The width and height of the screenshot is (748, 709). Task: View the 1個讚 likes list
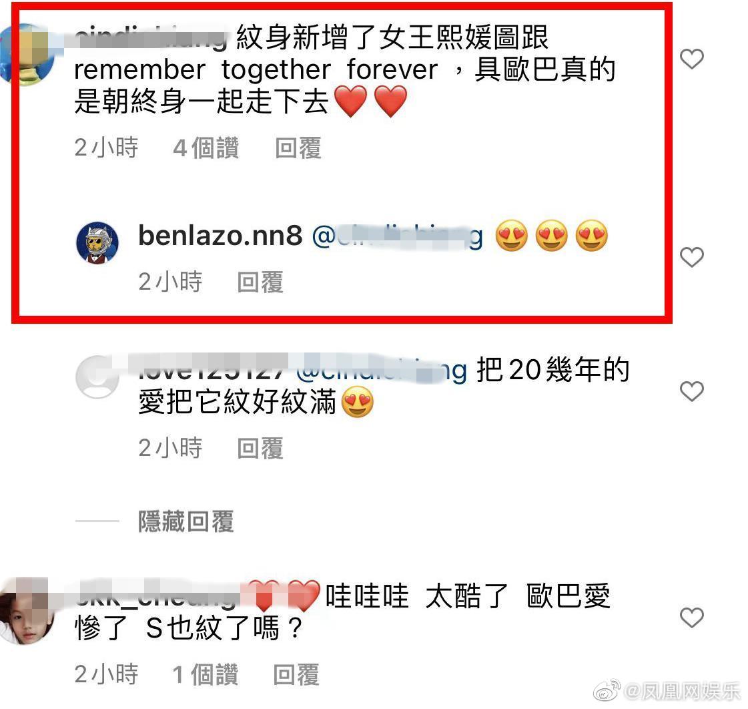pyautogui.click(x=205, y=675)
